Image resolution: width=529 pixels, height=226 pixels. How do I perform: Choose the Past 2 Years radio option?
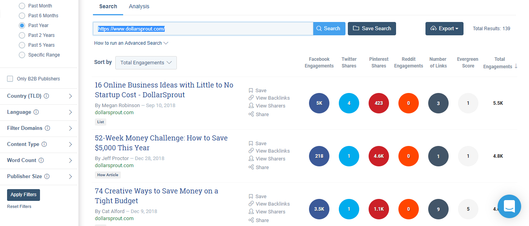point(22,35)
